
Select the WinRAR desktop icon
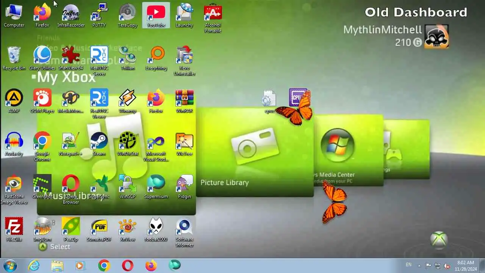click(x=185, y=101)
